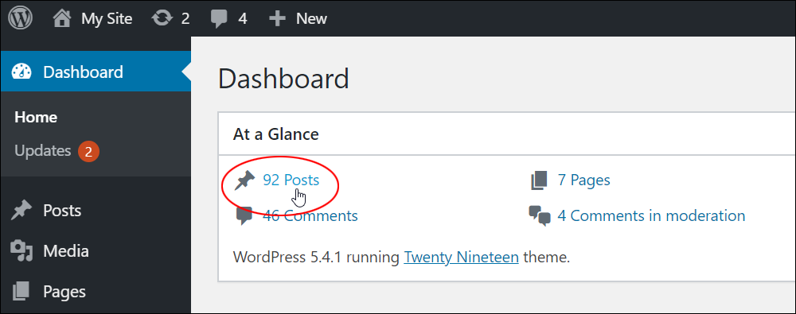Screen dimensions: 796x314
Task: Click the pages icon beside 7 Pages
Action: click(x=539, y=180)
